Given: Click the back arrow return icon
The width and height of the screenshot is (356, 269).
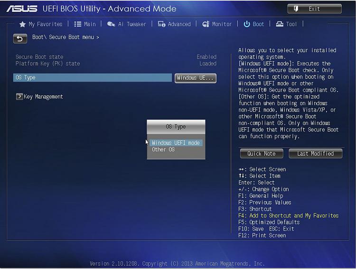Looking at the screenshot, I should (x=20, y=38).
